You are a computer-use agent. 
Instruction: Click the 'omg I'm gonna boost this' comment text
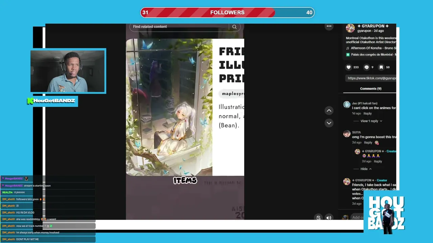pos(374,137)
